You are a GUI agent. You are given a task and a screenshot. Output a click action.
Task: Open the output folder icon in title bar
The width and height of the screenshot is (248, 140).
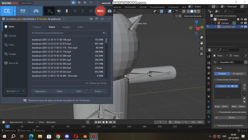click(x=79, y=2)
